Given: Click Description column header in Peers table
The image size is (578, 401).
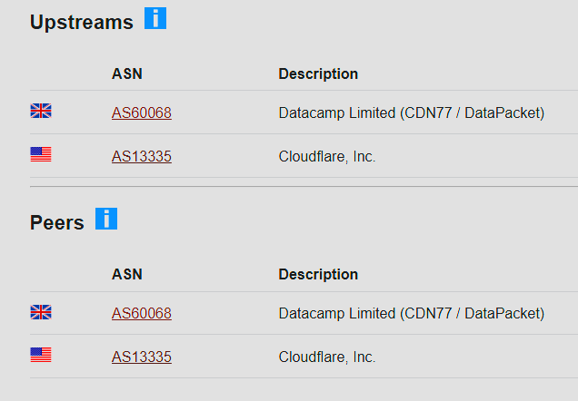Looking at the screenshot, I should (318, 274).
